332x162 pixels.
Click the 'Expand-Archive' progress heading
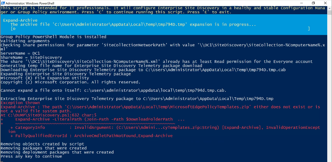[x=20, y=20]
